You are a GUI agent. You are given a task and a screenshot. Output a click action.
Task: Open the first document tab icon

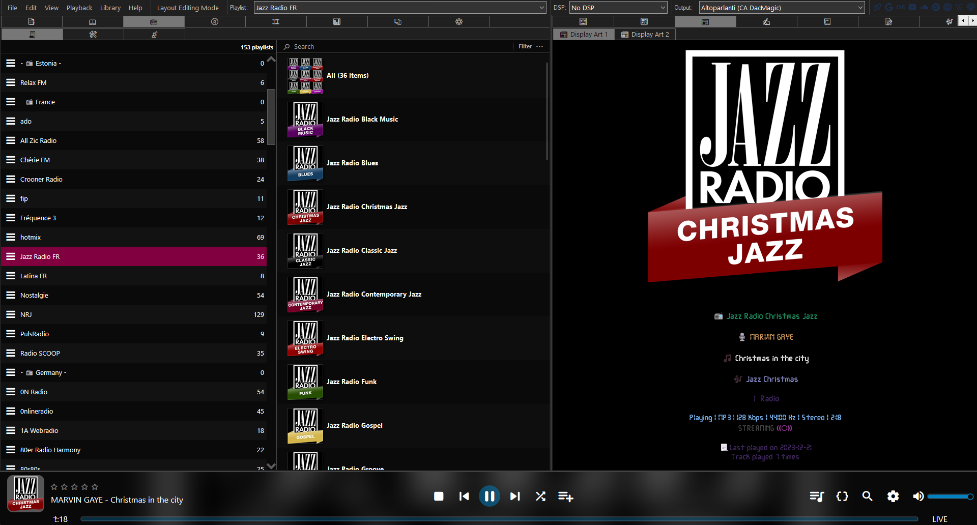(32, 21)
